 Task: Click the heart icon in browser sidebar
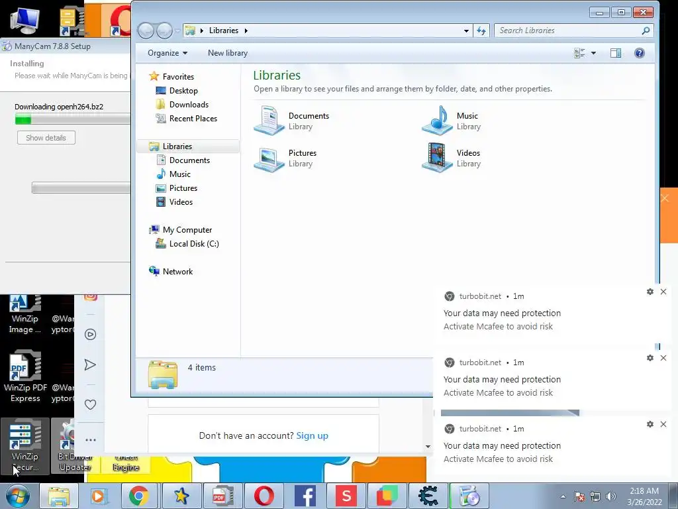pyautogui.click(x=90, y=405)
